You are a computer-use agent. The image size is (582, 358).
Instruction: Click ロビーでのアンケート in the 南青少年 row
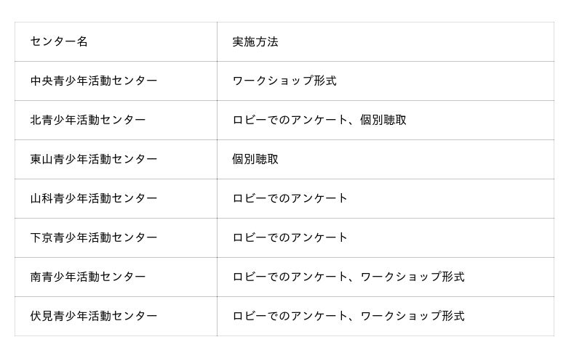click(x=290, y=277)
